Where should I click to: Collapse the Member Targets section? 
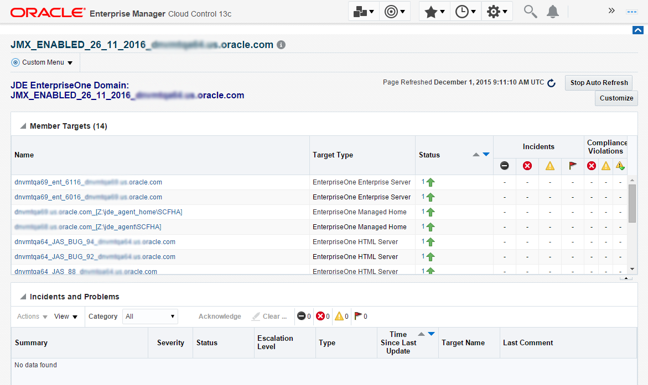23,126
